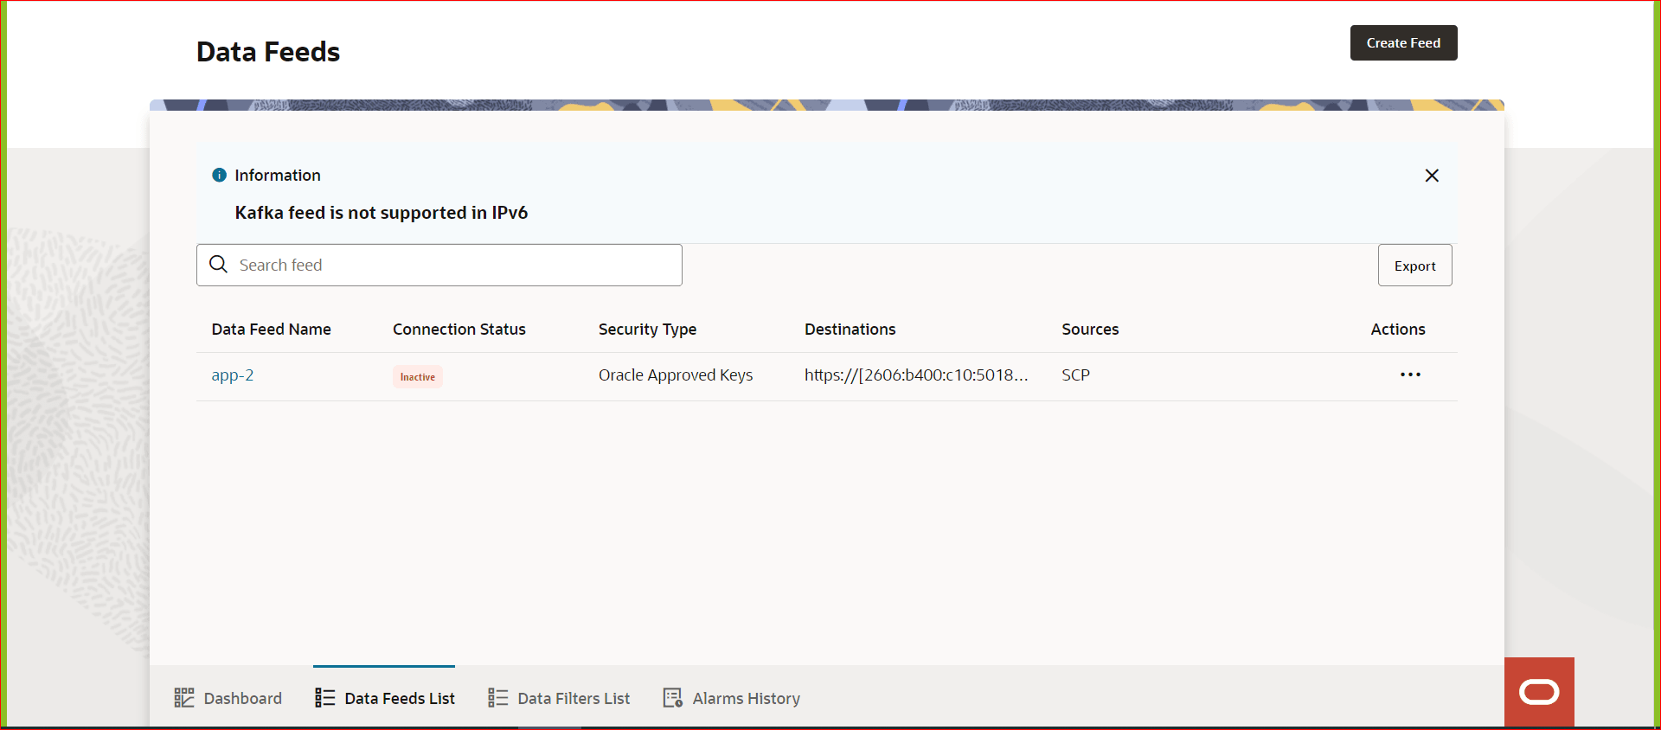Click the blue information icon

(x=220, y=175)
